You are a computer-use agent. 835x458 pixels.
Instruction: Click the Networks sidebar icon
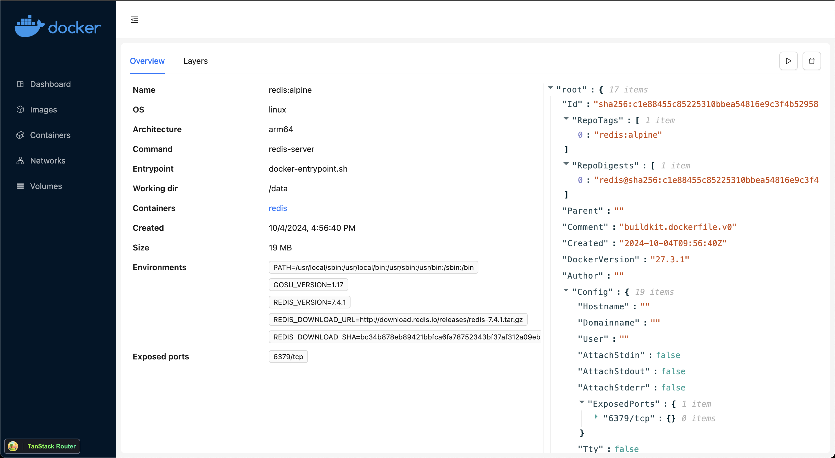[x=20, y=161]
